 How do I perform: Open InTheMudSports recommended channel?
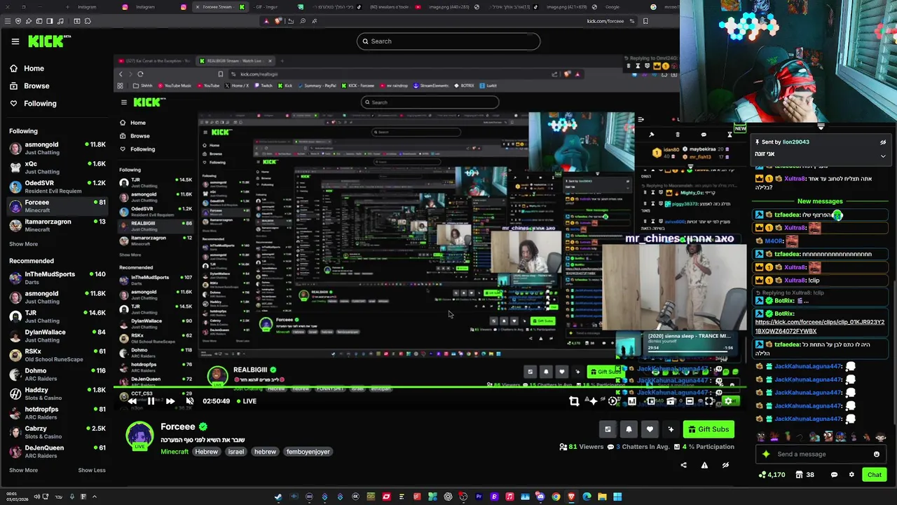click(56, 278)
